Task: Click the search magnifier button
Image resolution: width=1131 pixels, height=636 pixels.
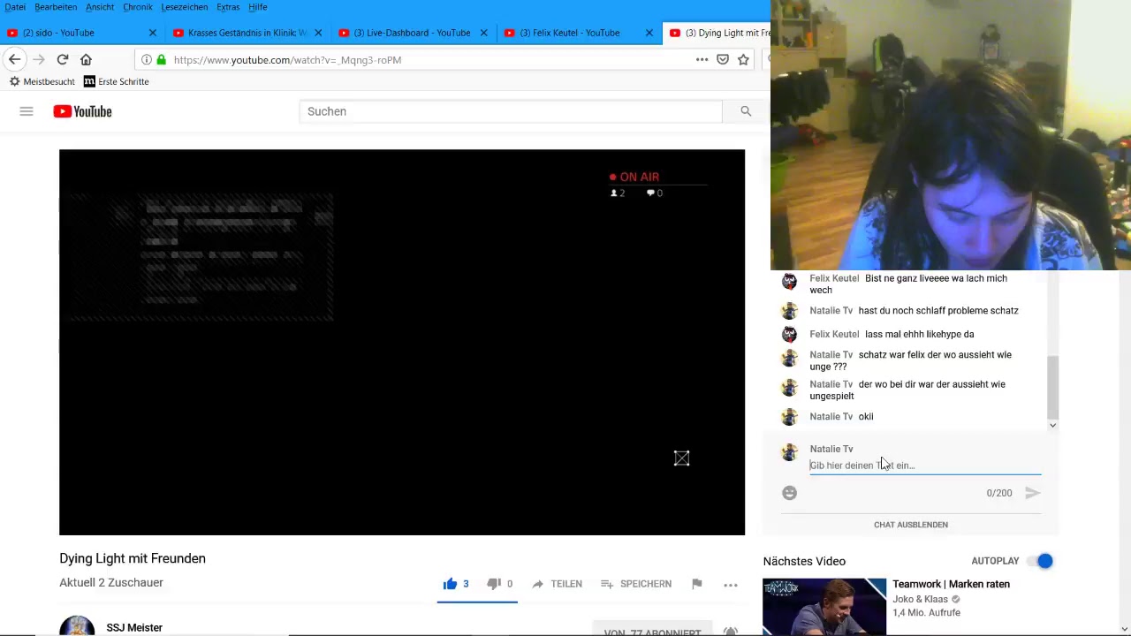Action: pyautogui.click(x=746, y=111)
